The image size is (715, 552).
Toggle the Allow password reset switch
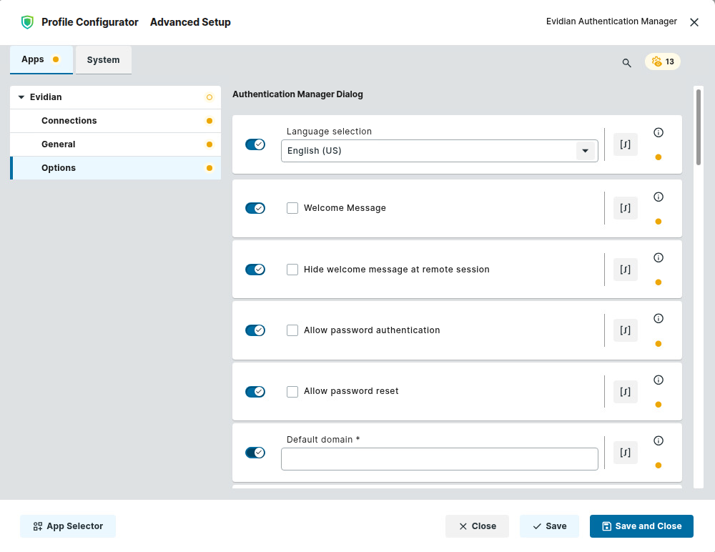coord(255,391)
